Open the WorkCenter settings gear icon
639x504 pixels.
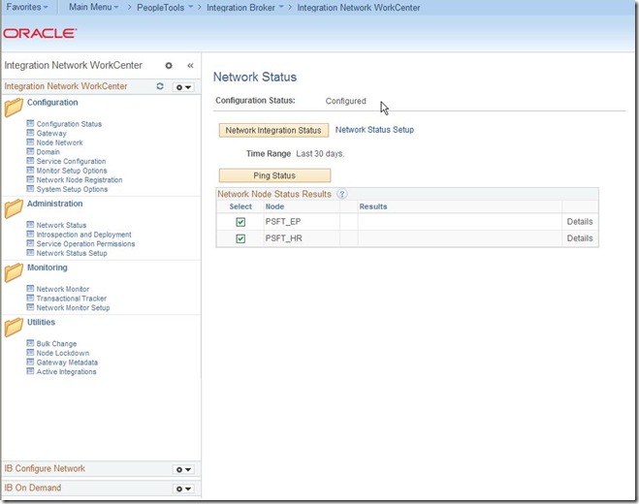tap(169, 65)
